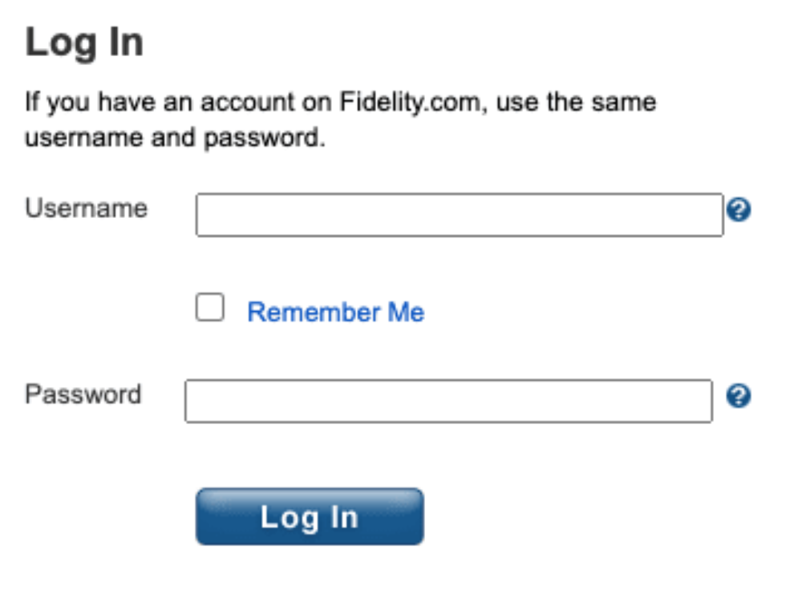Open the Password question mark tooltip
Image resolution: width=802 pixels, height=614 pixels.
click(x=739, y=396)
